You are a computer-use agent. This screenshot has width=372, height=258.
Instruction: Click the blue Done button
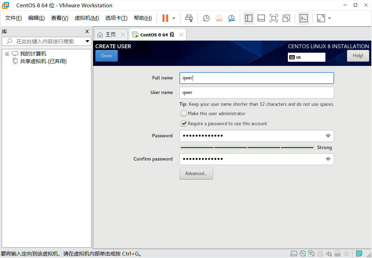(106, 55)
